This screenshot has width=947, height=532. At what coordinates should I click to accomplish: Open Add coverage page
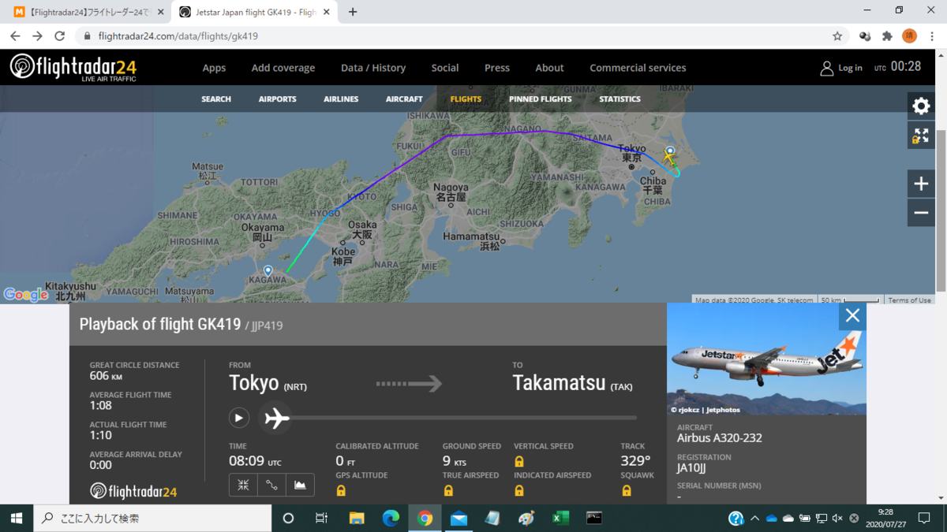click(x=283, y=68)
